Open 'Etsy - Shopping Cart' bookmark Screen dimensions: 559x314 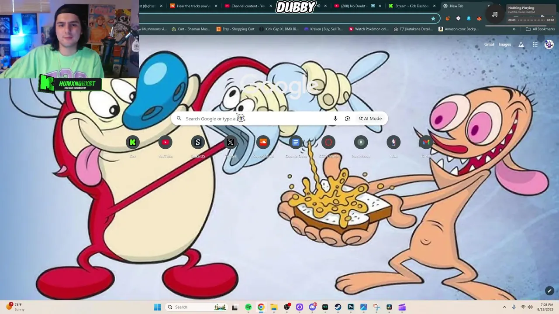coord(235,29)
